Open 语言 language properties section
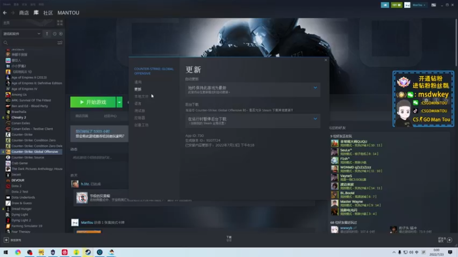The image size is (458, 257). [138, 103]
